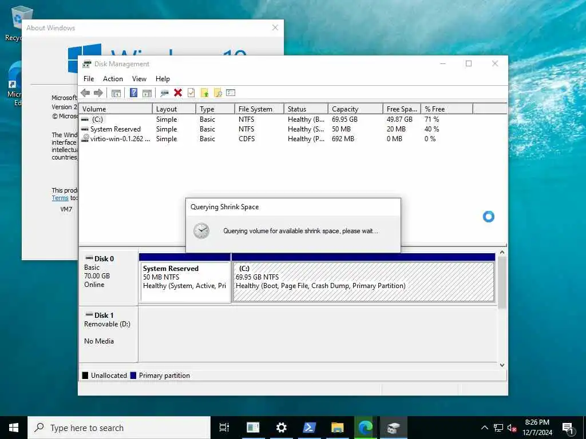This screenshot has width=586, height=439.
Task: Open the Terms link in About Windows
Action: (60, 198)
